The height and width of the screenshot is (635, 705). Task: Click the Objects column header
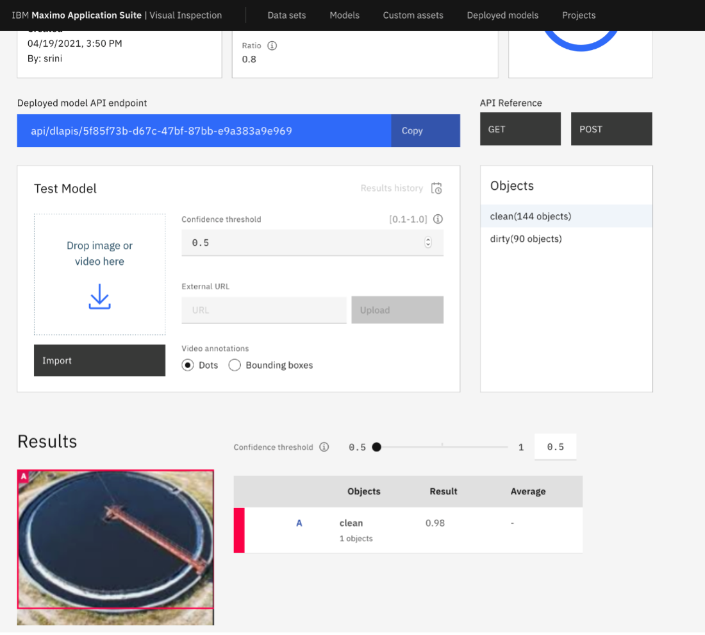click(x=364, y=491)
